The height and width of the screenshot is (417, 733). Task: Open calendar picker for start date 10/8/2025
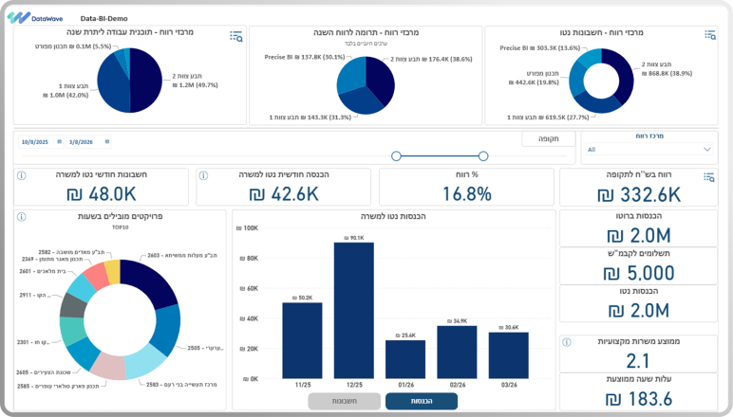click(x=60, y=142)
